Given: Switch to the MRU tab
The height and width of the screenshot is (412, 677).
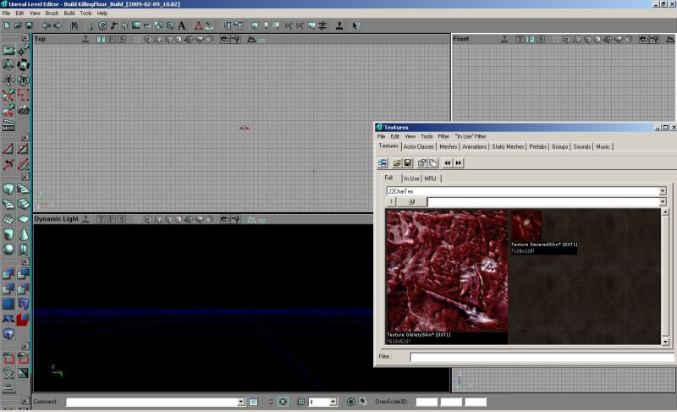Looking at the screenshot, I should [x=431, y=179].
